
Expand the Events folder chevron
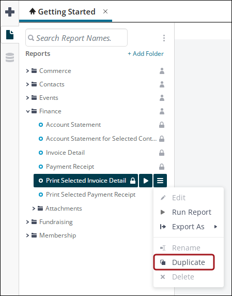click(27, 98)
